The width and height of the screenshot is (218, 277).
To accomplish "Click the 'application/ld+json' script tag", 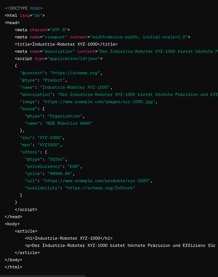I will pyautogui.click(x=59, y=59).
